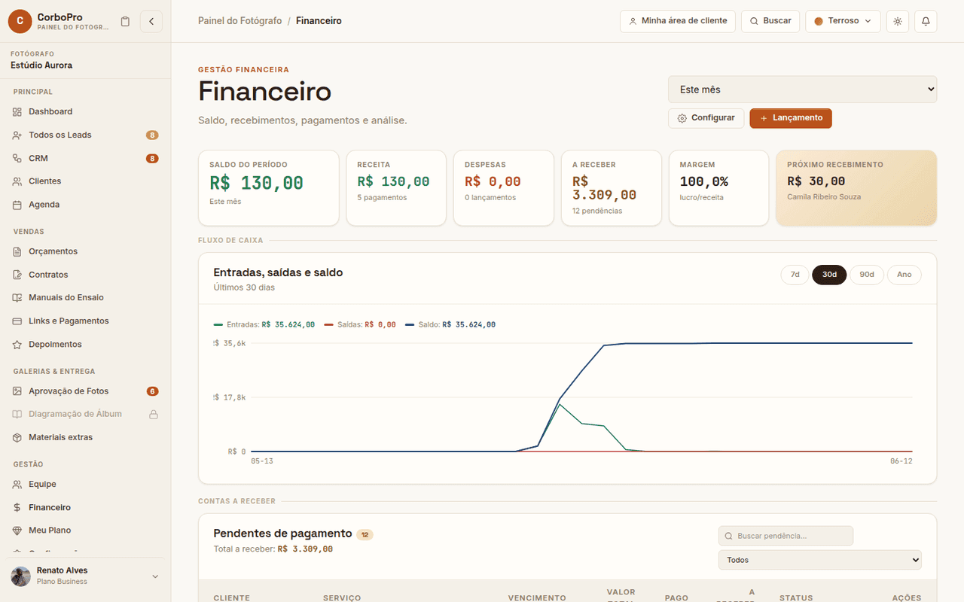
Task: Open Contratos page
Action: point(85,275)
